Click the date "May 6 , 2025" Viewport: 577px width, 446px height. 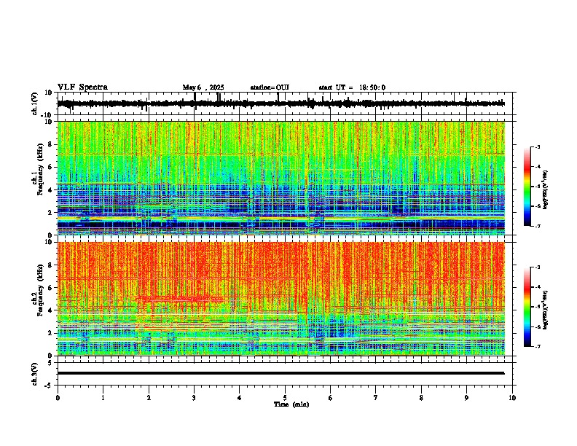point(203,87)
